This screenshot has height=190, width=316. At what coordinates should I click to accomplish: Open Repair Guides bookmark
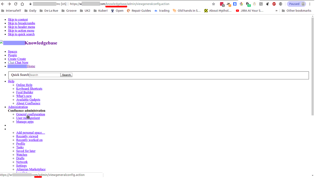click(139, 11)
